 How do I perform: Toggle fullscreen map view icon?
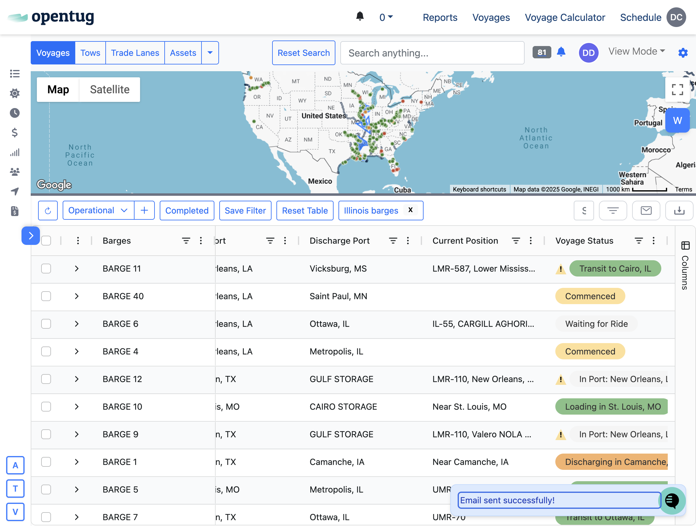[x=677, y=90]
